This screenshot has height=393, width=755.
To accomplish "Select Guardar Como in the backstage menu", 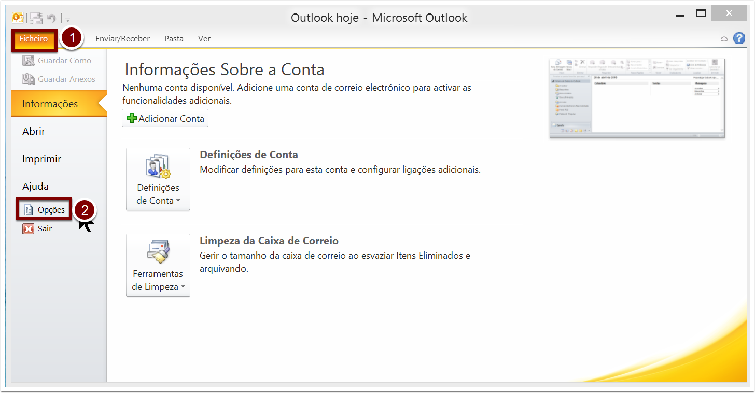I will (59, 61).
